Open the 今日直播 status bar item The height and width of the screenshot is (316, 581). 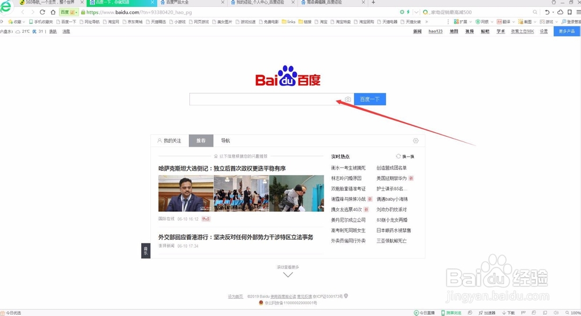click(x=424, y=313)
